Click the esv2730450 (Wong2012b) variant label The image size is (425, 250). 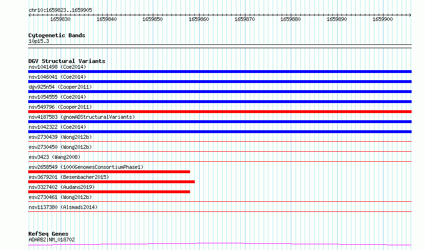[x=60, y=147]
